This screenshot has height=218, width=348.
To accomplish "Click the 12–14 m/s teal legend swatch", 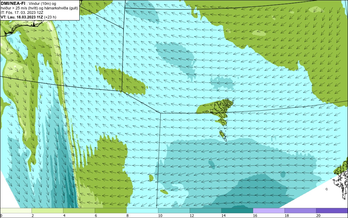I will [206, 210].
